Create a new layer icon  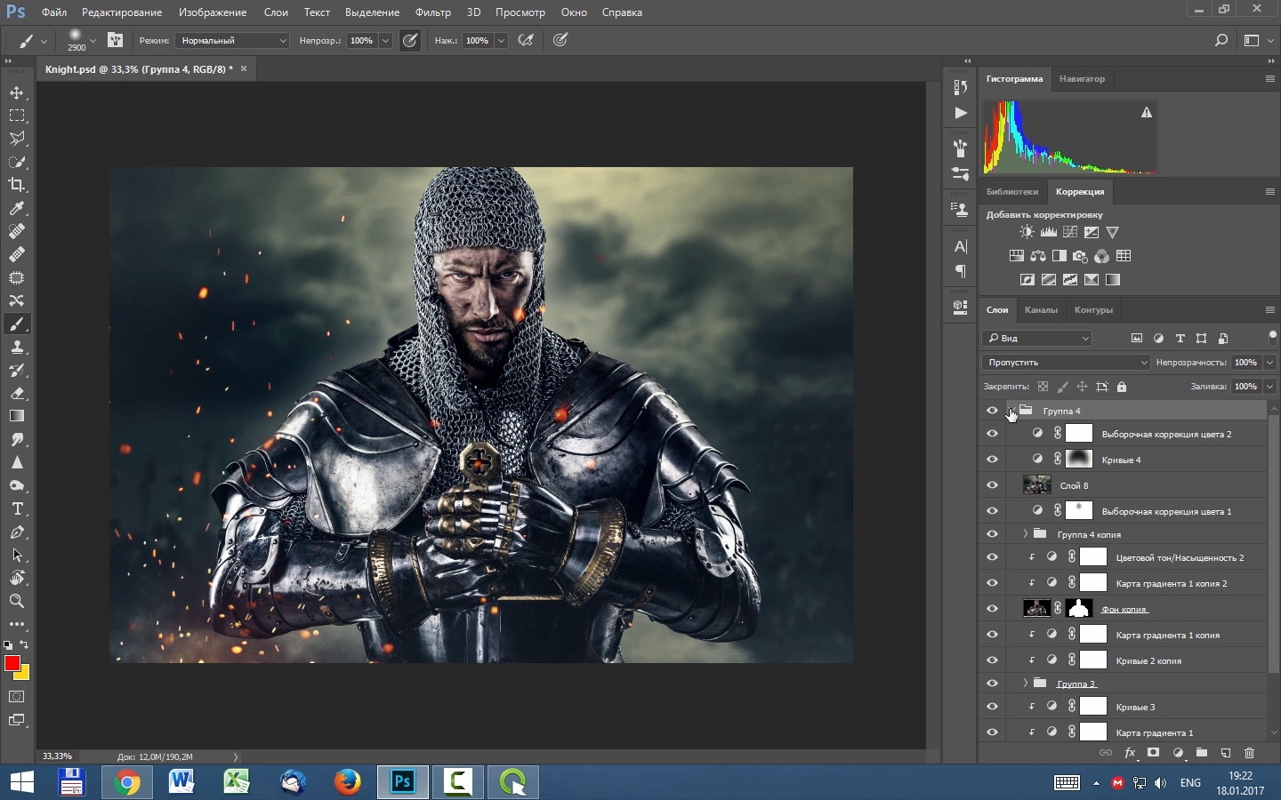(x=1225, y=753)
